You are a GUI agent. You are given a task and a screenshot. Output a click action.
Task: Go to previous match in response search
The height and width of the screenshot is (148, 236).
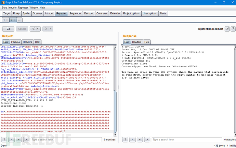pyautogui.click(x=132, y=139)
